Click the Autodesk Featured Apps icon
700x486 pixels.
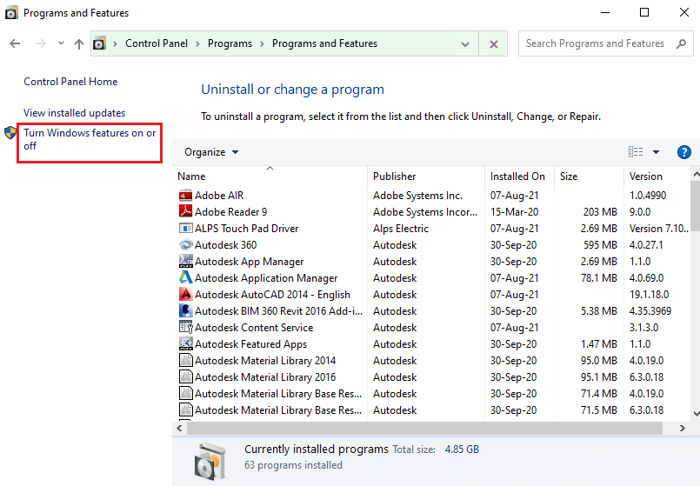tap(186, 343)
